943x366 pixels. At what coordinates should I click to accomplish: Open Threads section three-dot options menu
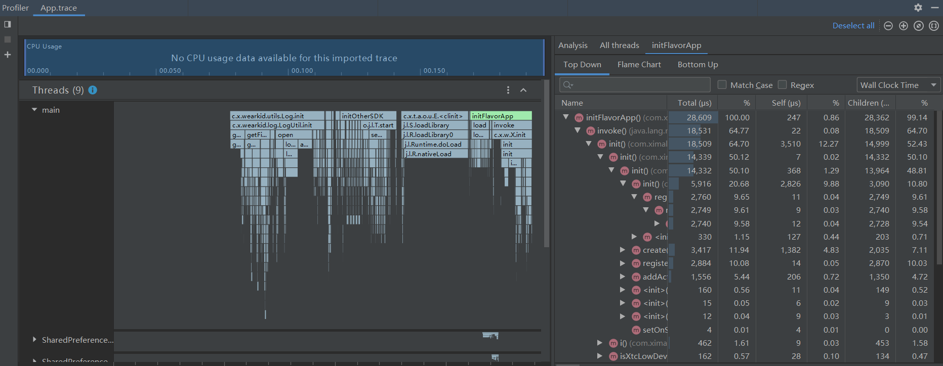(x=508, y=90)
